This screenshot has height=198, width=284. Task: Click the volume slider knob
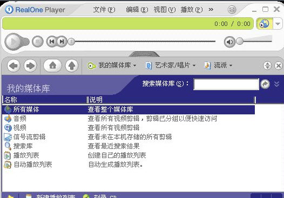[240, 41]
